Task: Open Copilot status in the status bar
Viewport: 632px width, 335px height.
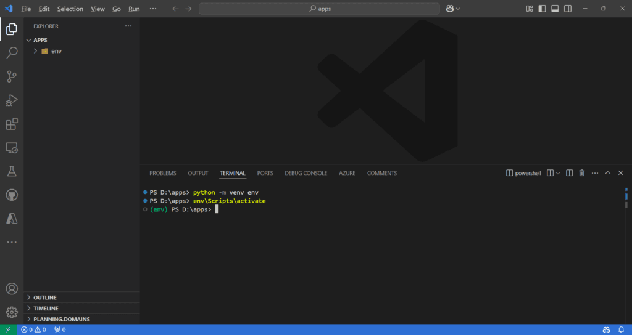Action: [x=606, y=330]
